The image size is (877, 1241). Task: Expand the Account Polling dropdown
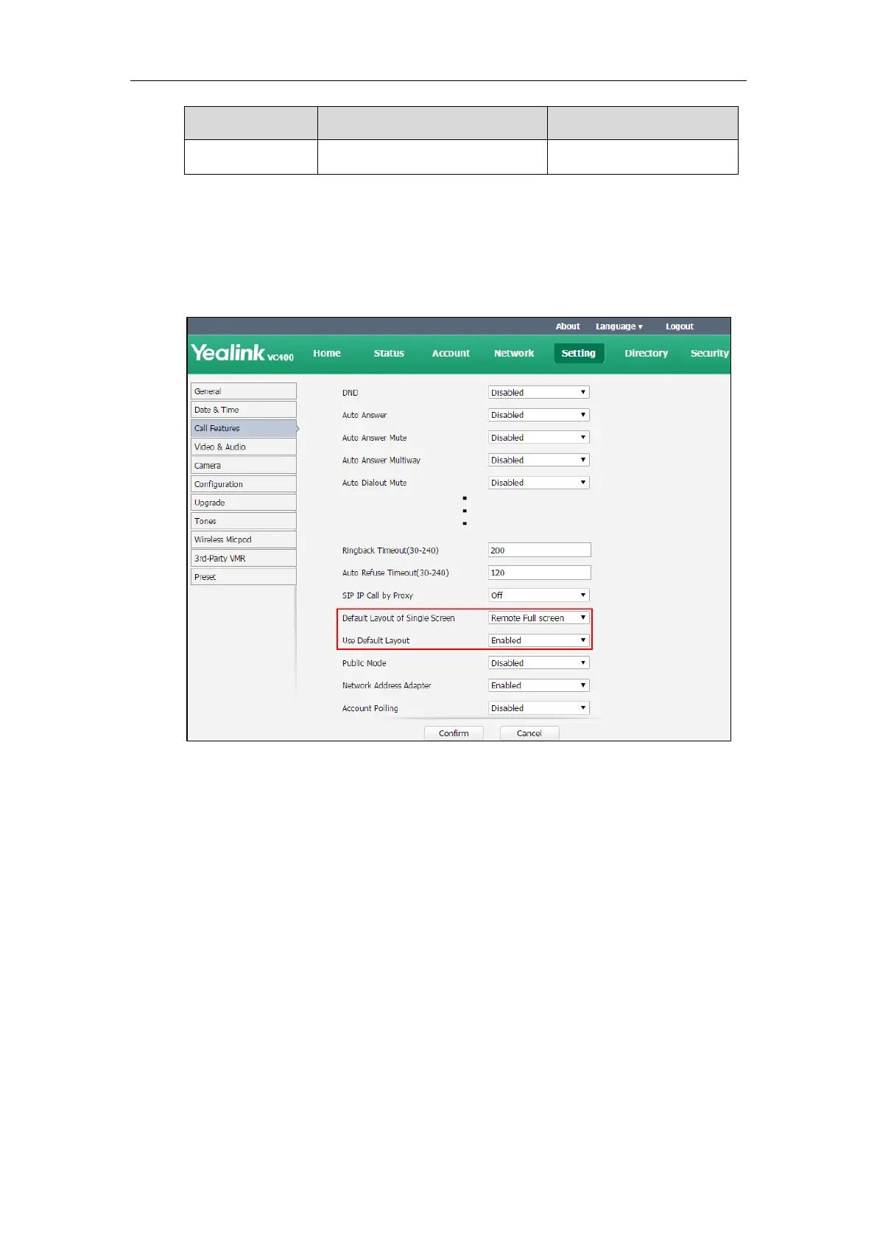tap(539, 708)
